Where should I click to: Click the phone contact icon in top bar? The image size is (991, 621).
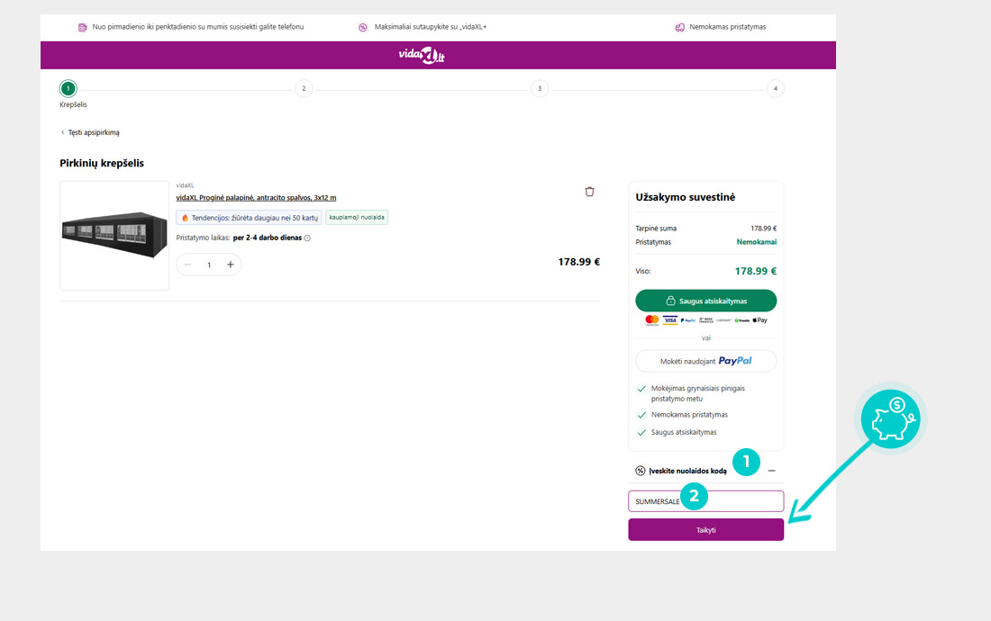(82, 27)
